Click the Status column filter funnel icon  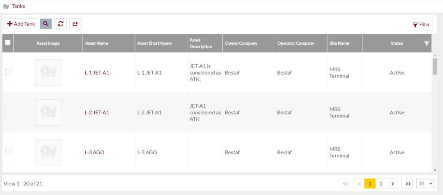pos(427,43)
